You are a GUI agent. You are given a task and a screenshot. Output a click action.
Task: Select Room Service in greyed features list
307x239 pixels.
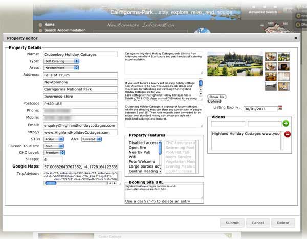(x=179, y=157)
